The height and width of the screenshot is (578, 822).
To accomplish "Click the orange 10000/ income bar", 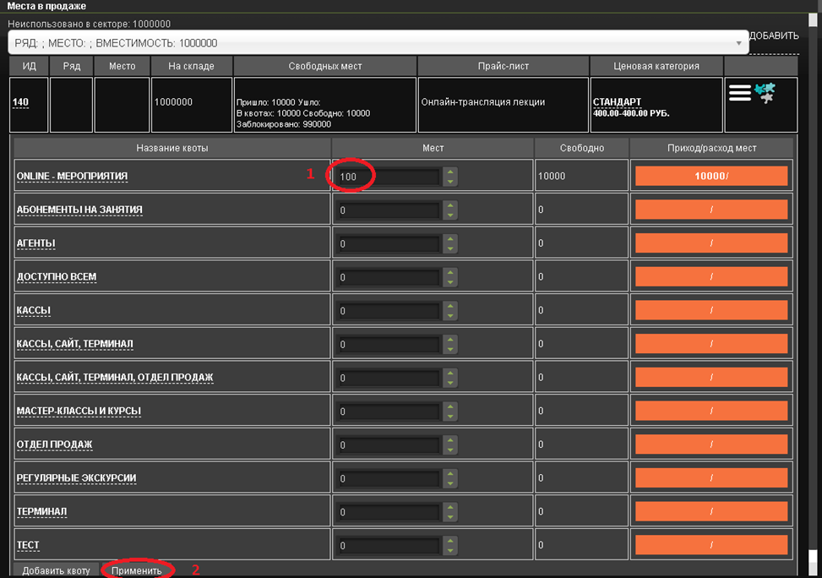I will [x=710, y=176].
